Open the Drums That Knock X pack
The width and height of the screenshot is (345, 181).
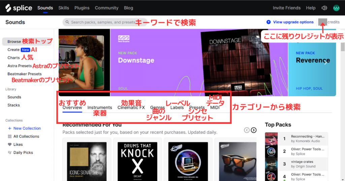pyautogui.click(x=137, y=161)
